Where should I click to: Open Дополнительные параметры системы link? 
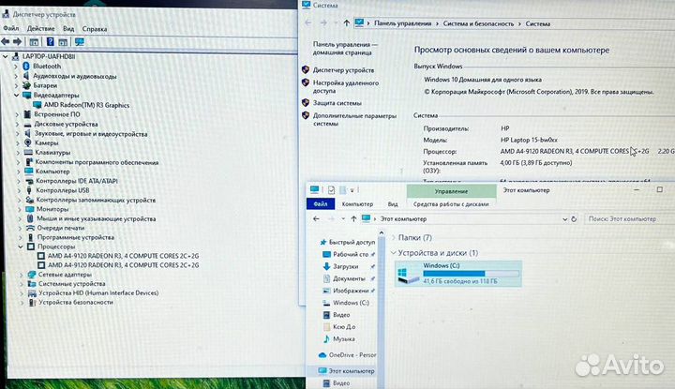pyautogui.click(x=354, y=120)
